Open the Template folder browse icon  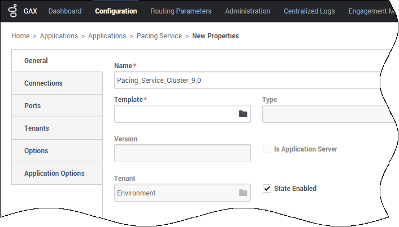coord(243,114)
